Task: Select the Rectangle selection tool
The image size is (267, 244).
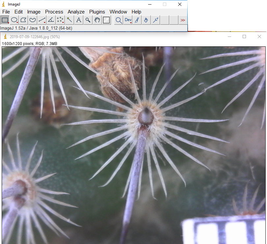Action: (x=5, y=20)
